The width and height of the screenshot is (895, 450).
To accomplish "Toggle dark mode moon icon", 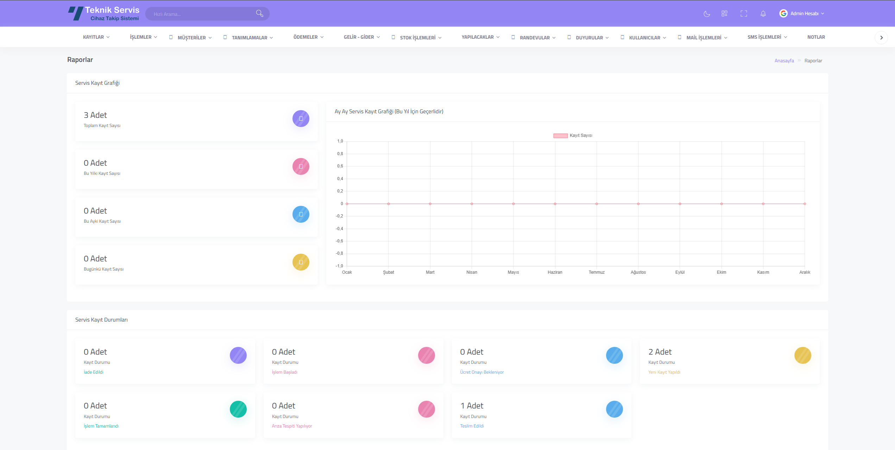I will [x=706, y=14].
